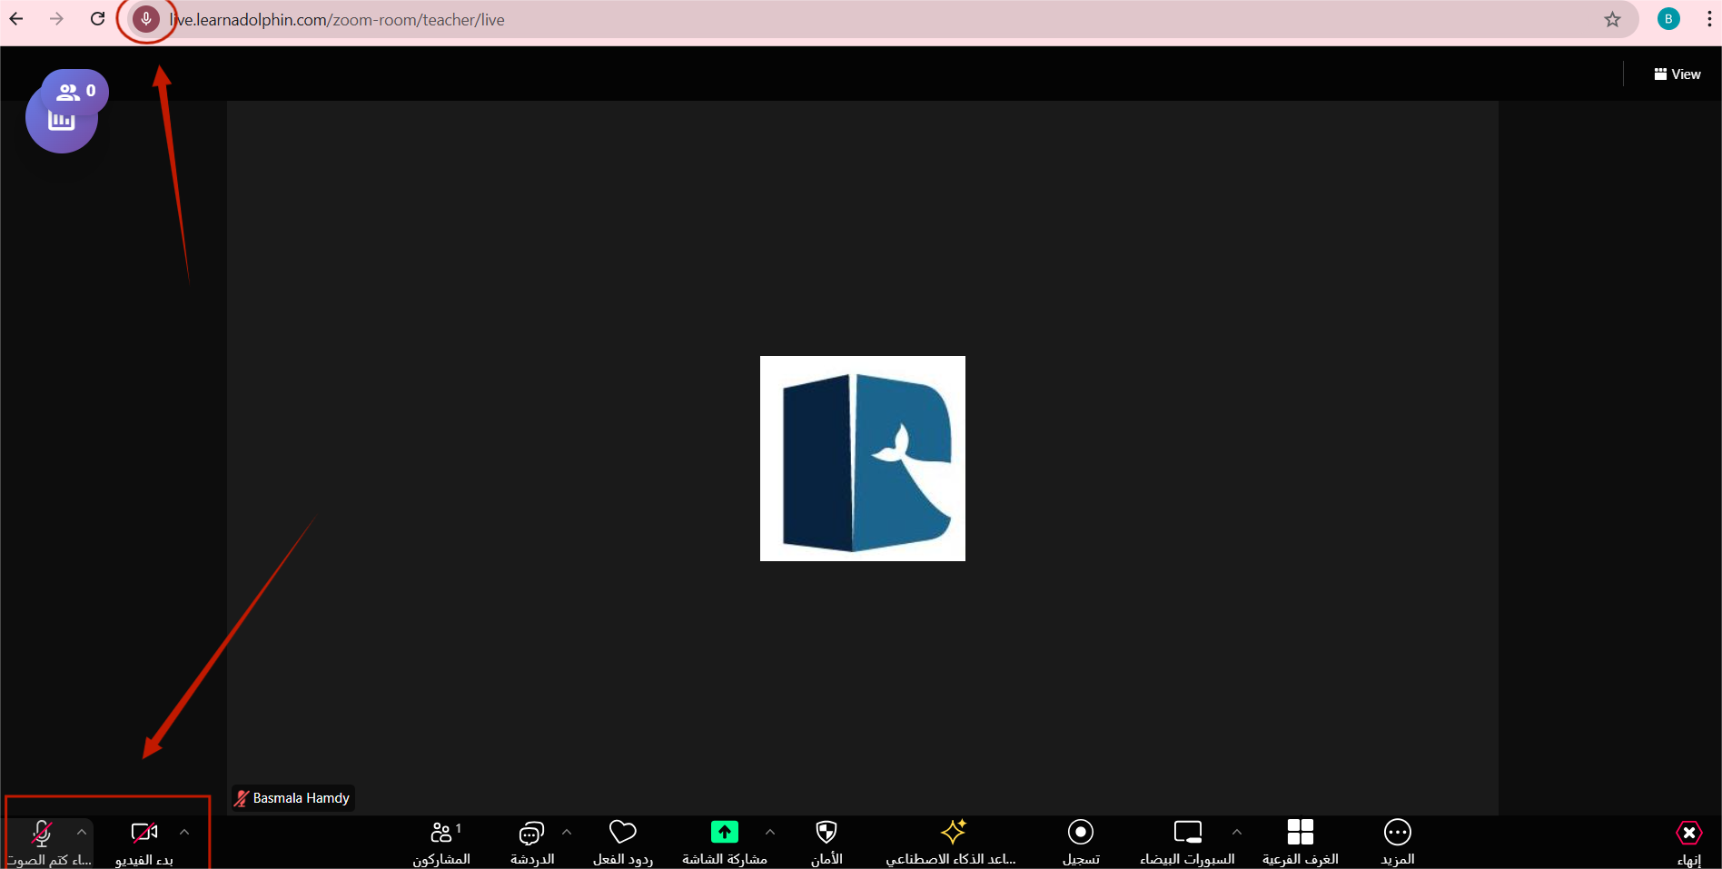Open the participants (المشاركون) panel

[x=443, y=841]
